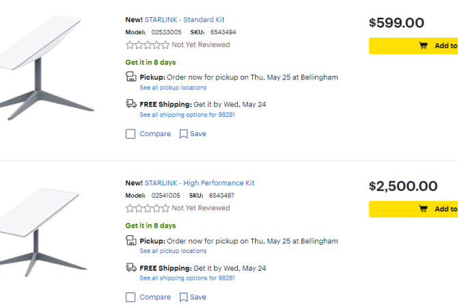Viewport: 458px width, 305px height.
Task: Click the star rating of the Standard Kit
Action: [148, 45]
